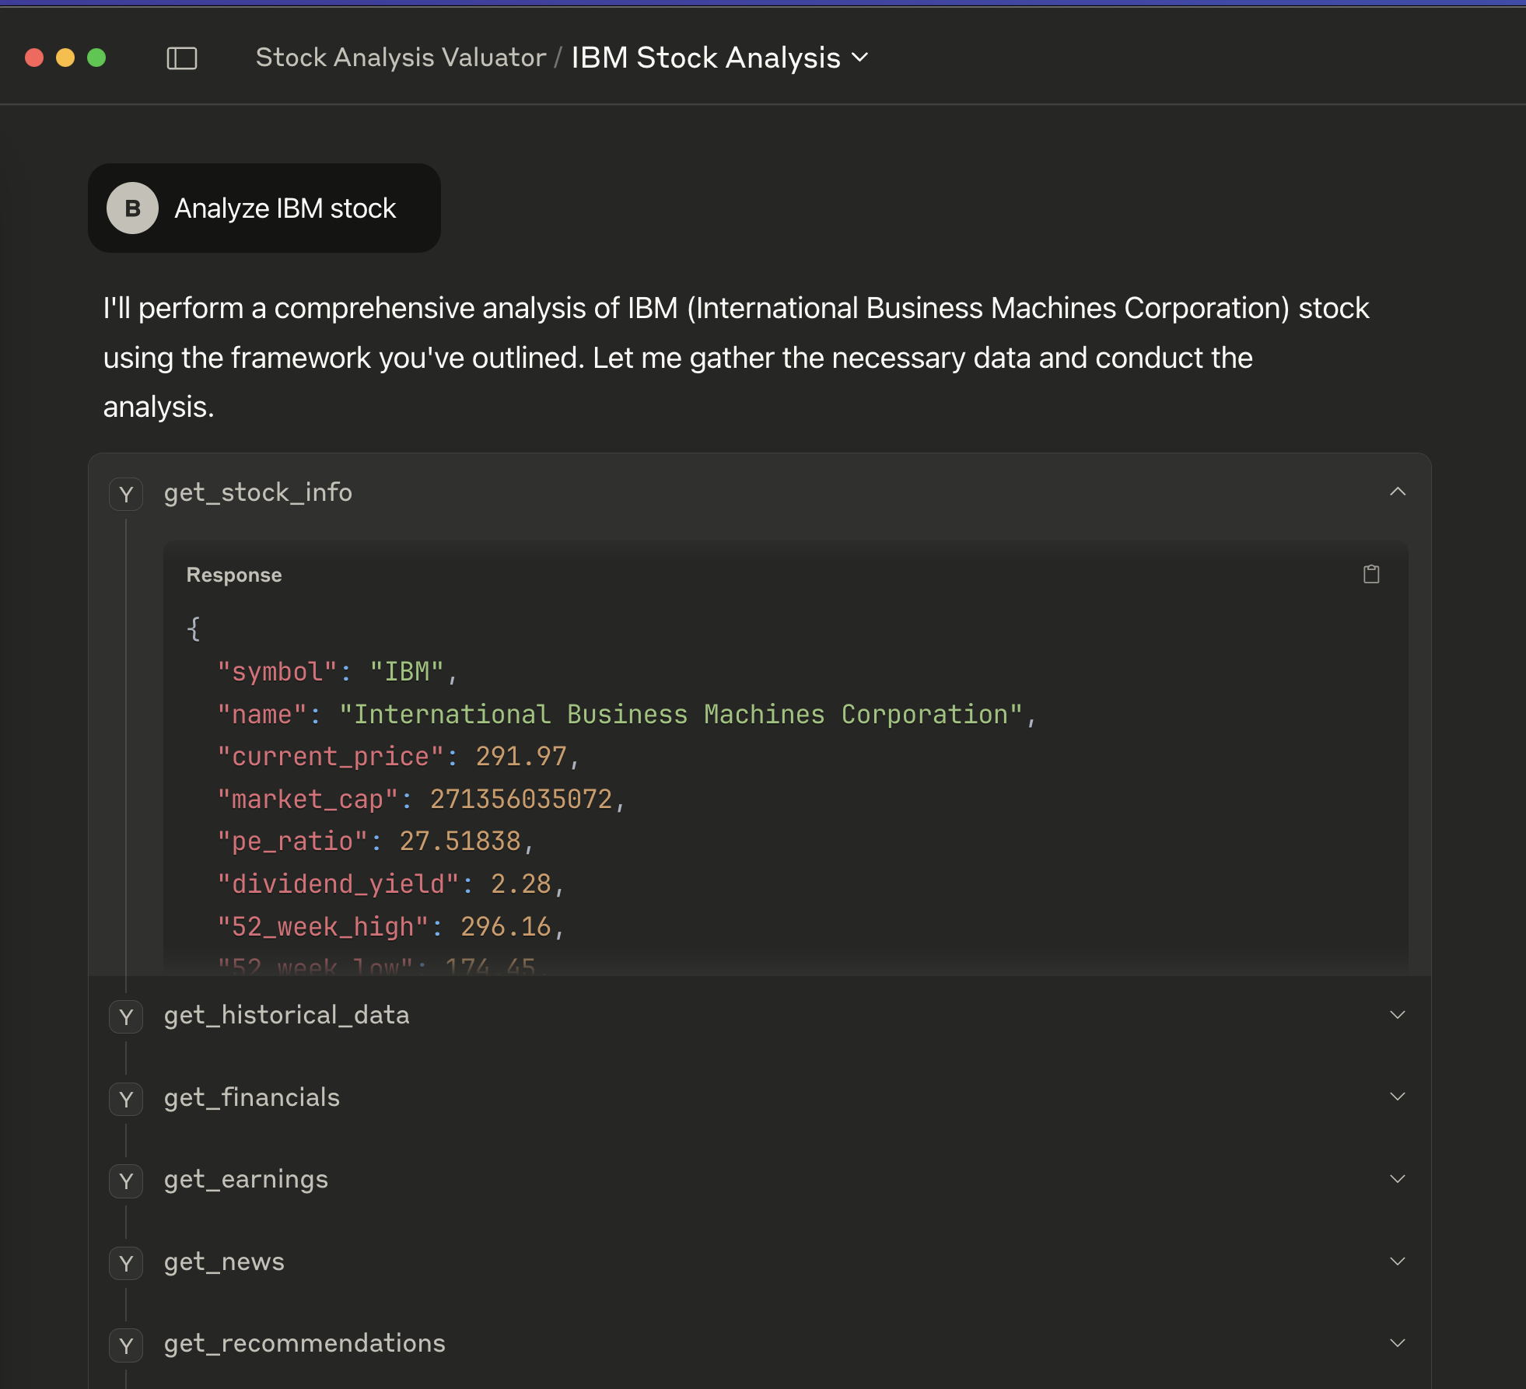Click the market_cap value 271356035072
Image resolution: width=1526 pixels, height=1389 pixels.
pyautogui.click(x=521, y=799)
